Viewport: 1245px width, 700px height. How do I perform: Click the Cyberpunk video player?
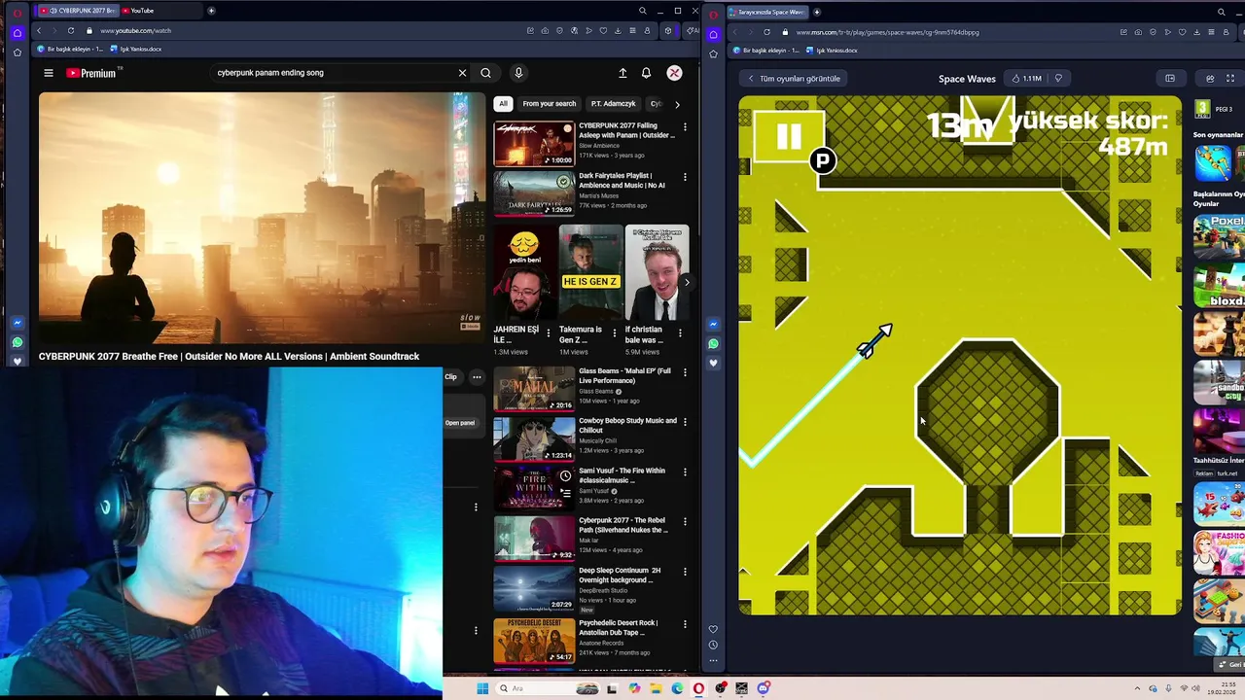coord(262,218)
